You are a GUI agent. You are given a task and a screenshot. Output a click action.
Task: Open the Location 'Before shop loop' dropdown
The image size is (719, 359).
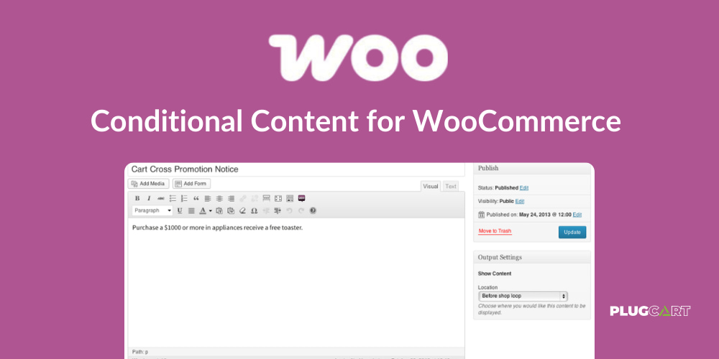[523, 296]
